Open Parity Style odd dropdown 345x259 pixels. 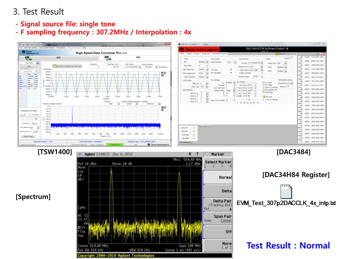282,63
